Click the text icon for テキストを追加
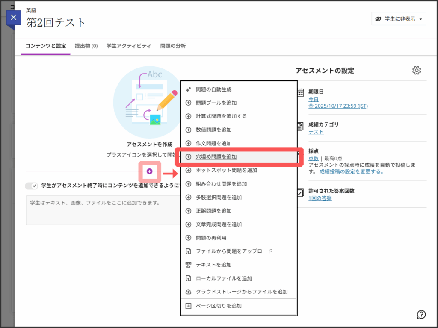The height and width of the screenshot is (328, 438). (x=188, y=265)
